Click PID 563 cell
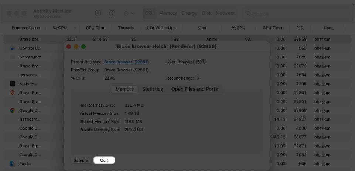This screenshot has width=355, height=171. (x=303, y=48)
